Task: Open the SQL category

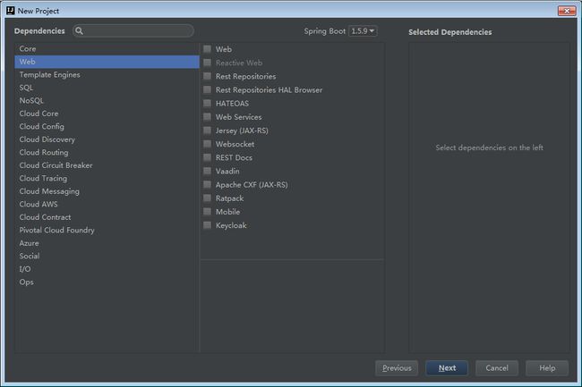Action: (x=107, y=88)
